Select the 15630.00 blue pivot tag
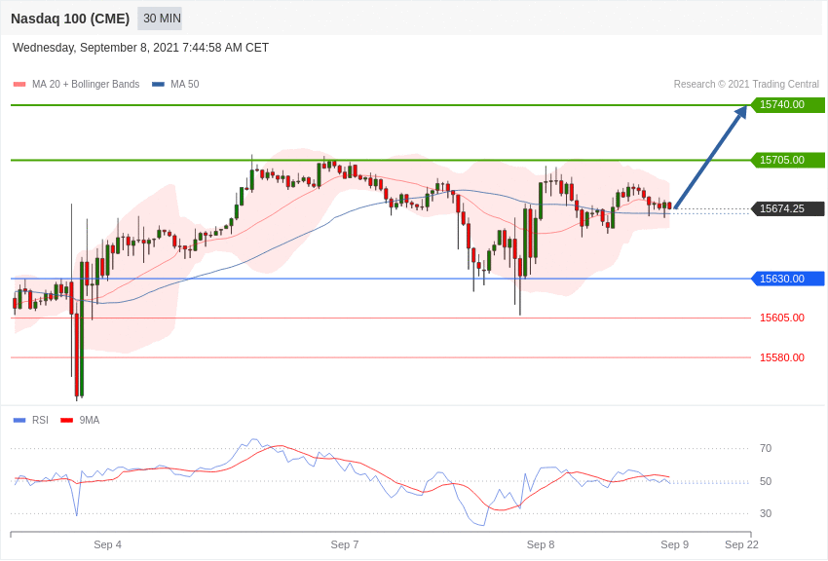This screenshot has height=561, width=828. (x=787, y=279)
